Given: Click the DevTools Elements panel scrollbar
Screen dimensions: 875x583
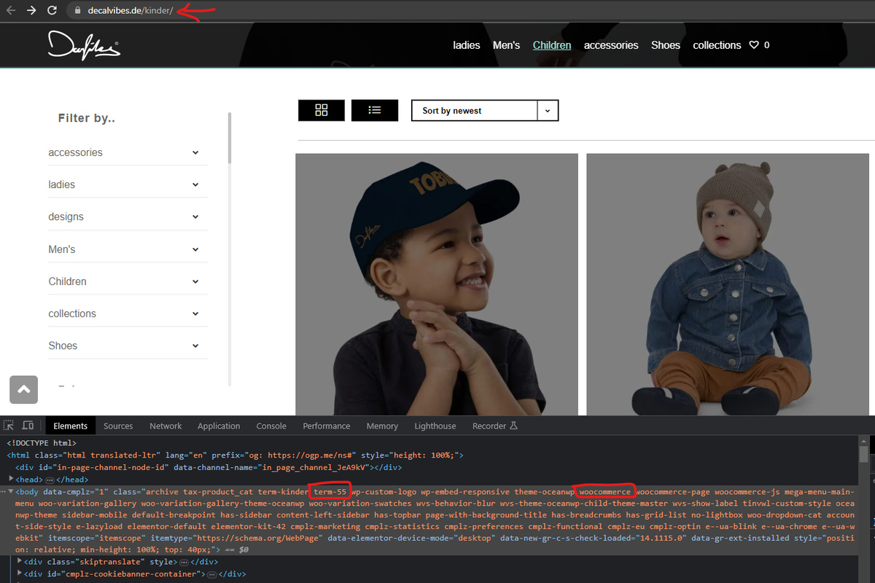Looking at the screenshot, I should 863,455.
